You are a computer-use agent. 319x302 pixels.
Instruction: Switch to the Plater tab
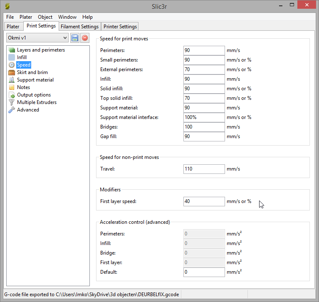pos(13,27)
